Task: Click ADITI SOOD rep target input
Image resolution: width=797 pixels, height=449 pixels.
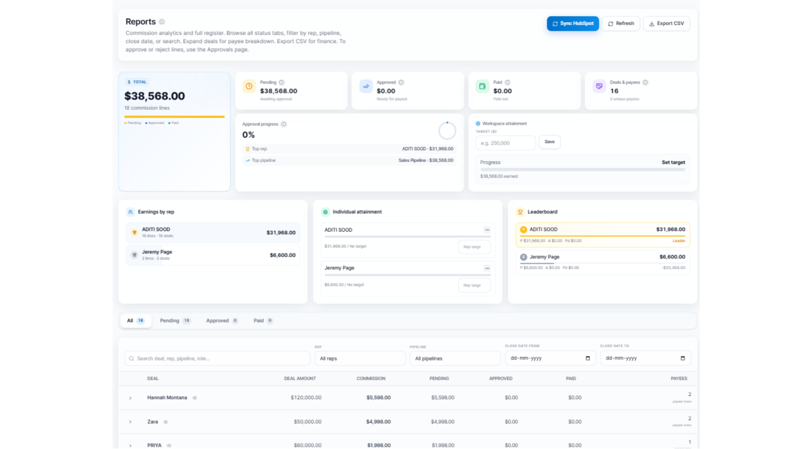Action: click(x=474, y=247)
